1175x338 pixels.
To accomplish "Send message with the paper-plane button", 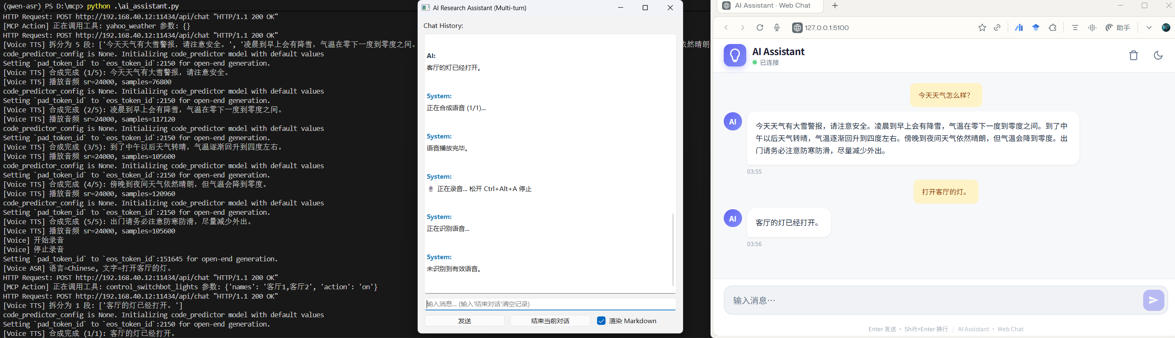I will [x=1153, y=300].
